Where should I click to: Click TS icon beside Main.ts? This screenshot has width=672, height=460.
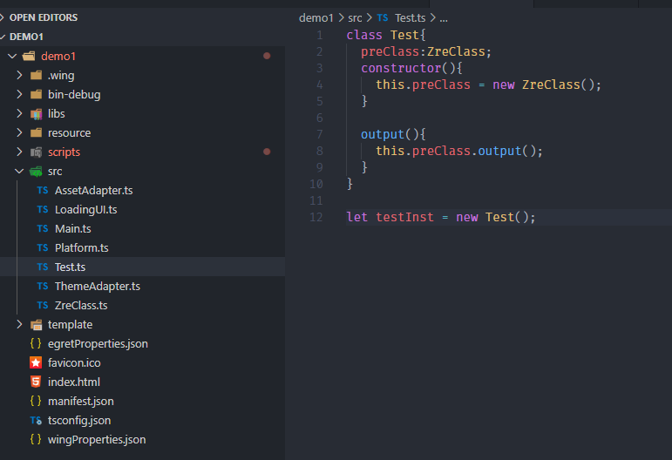coord(43,229)
